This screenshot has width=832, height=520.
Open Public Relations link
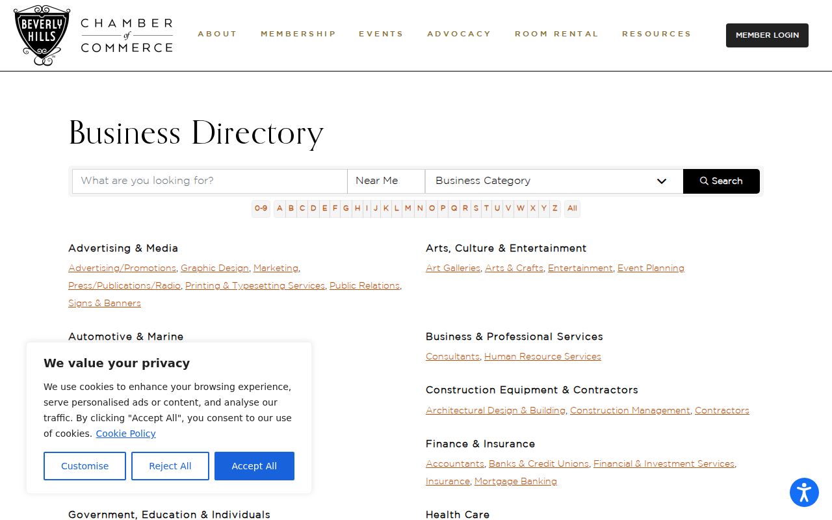click(365, 285)
